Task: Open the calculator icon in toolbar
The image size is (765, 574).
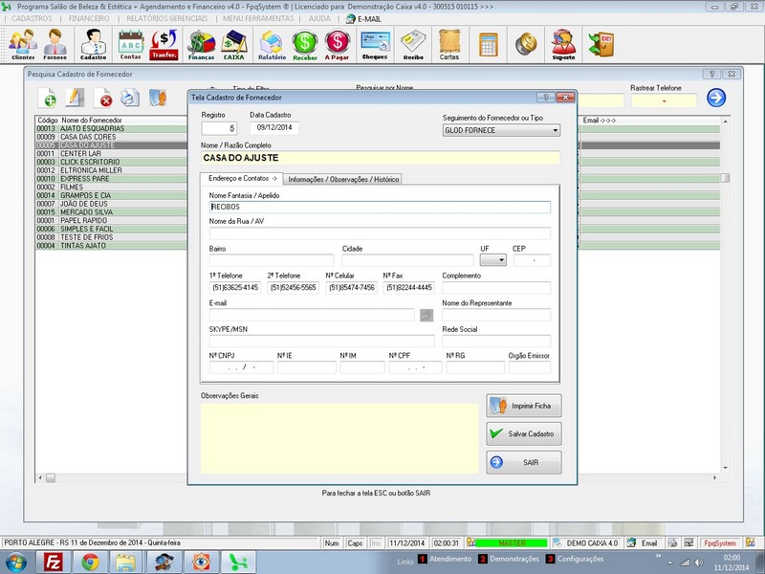Action: tap(489, 43)
